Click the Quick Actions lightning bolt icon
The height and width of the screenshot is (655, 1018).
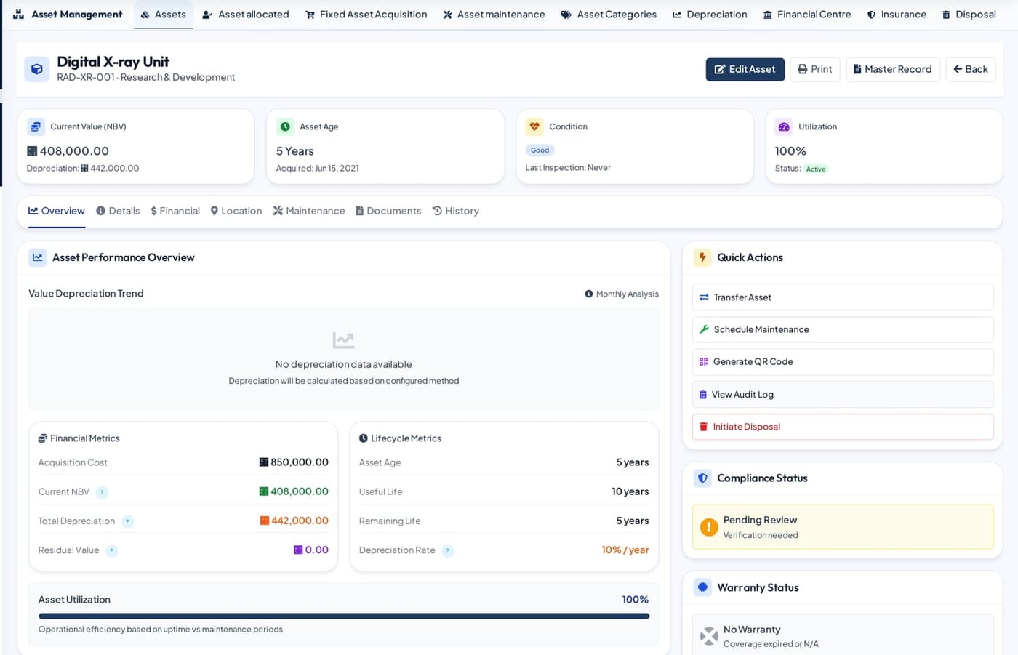coord(702,257)
